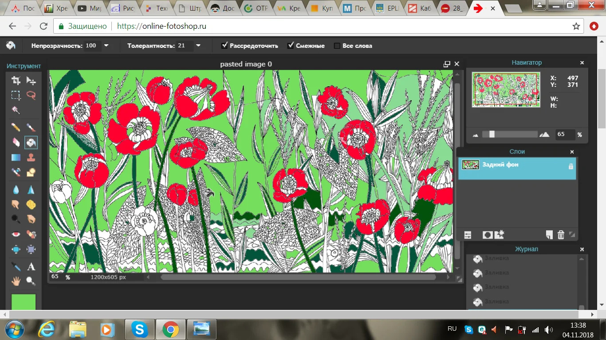
Task: Select the Red Eye Reduction tool
Action: coord(16,234)
